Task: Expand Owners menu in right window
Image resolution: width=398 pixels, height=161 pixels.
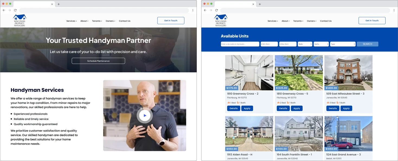Action: click(312, 21)
